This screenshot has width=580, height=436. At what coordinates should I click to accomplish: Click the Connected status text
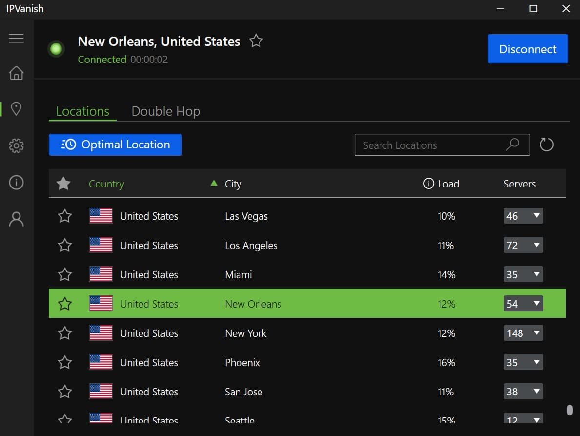pos(102,59)
